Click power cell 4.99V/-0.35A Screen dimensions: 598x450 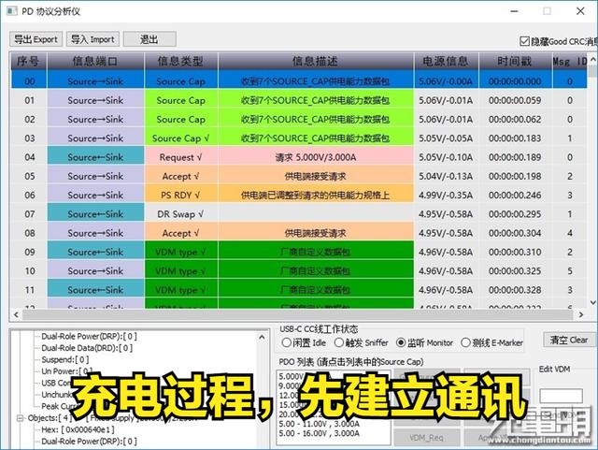pyautogui.click(x=446, y=196)
